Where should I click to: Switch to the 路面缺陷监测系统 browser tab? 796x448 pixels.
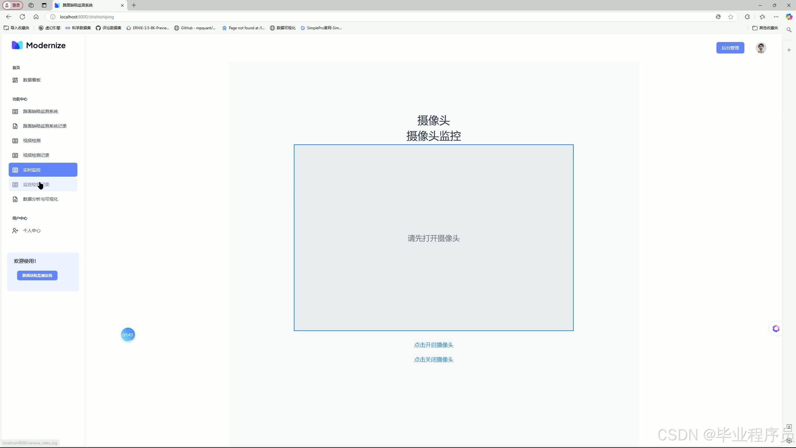click(78, 5)
